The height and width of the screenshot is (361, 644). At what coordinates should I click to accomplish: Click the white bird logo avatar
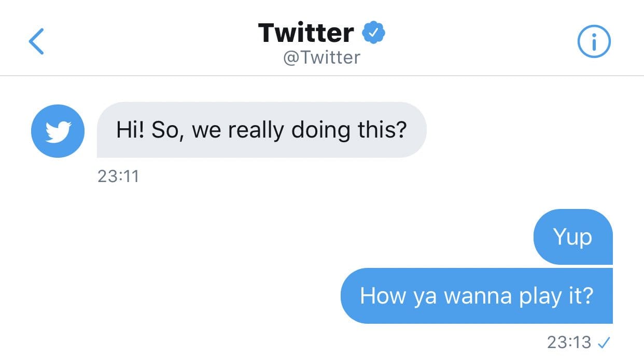(x=57, y=131)
